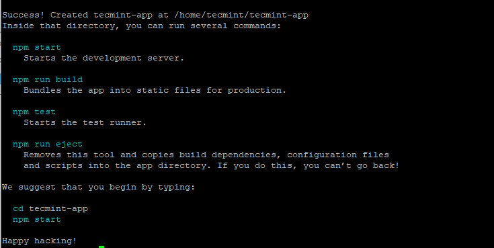Click the final "npm start" suggestion line
Screen dimensions: 494x248
pos(36,219)
